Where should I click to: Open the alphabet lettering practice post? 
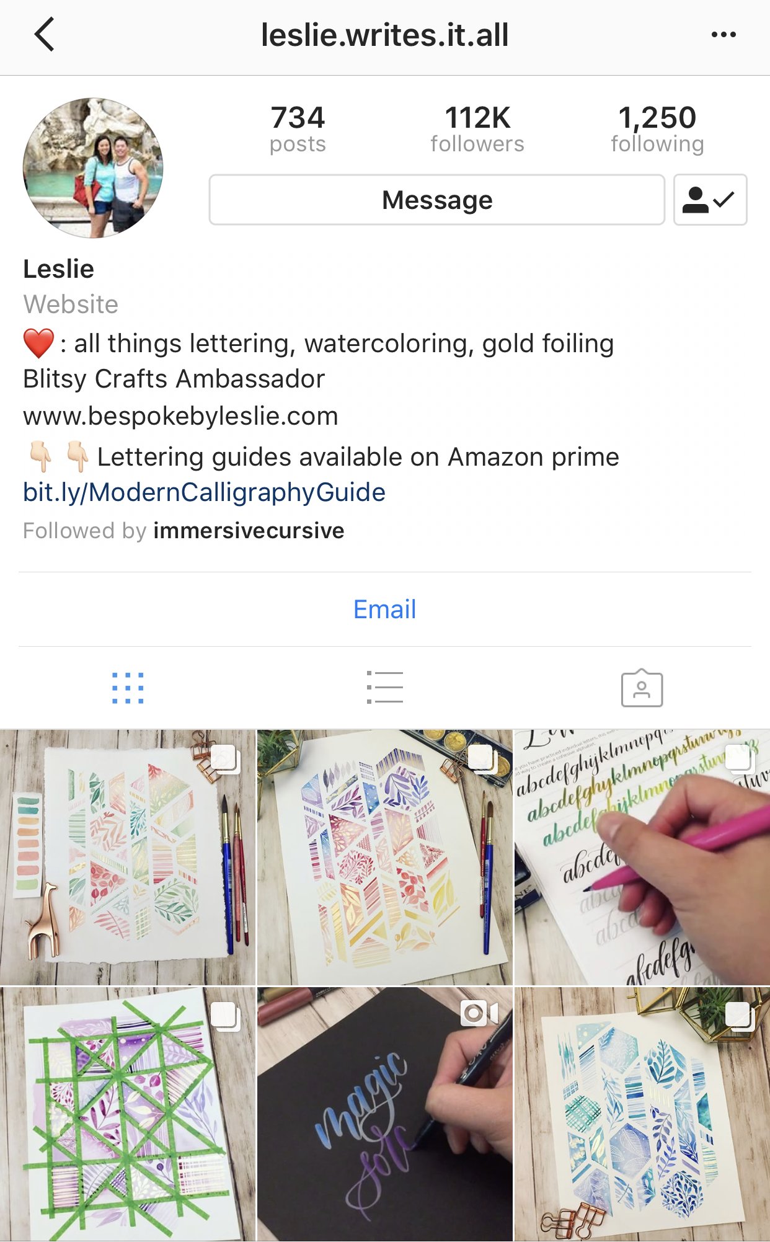(x=642, y=857)
